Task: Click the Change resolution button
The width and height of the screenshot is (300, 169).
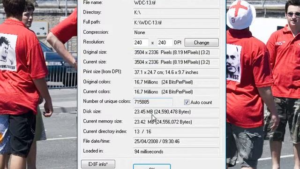Action: coord(202,43)
